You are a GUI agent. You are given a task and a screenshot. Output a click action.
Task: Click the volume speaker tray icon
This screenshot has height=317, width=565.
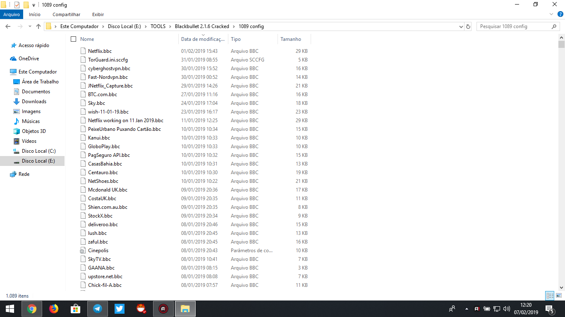point(507,309)
